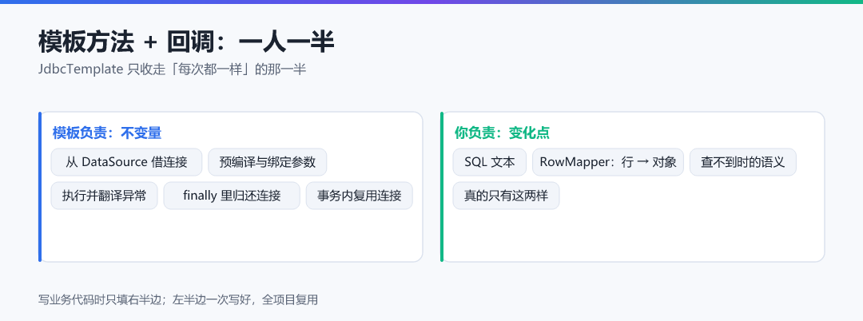Click the chip 事务内复用连接
The height and width of the screenshot is (321, 863).
pyautogui.click(x=360, y=196)
